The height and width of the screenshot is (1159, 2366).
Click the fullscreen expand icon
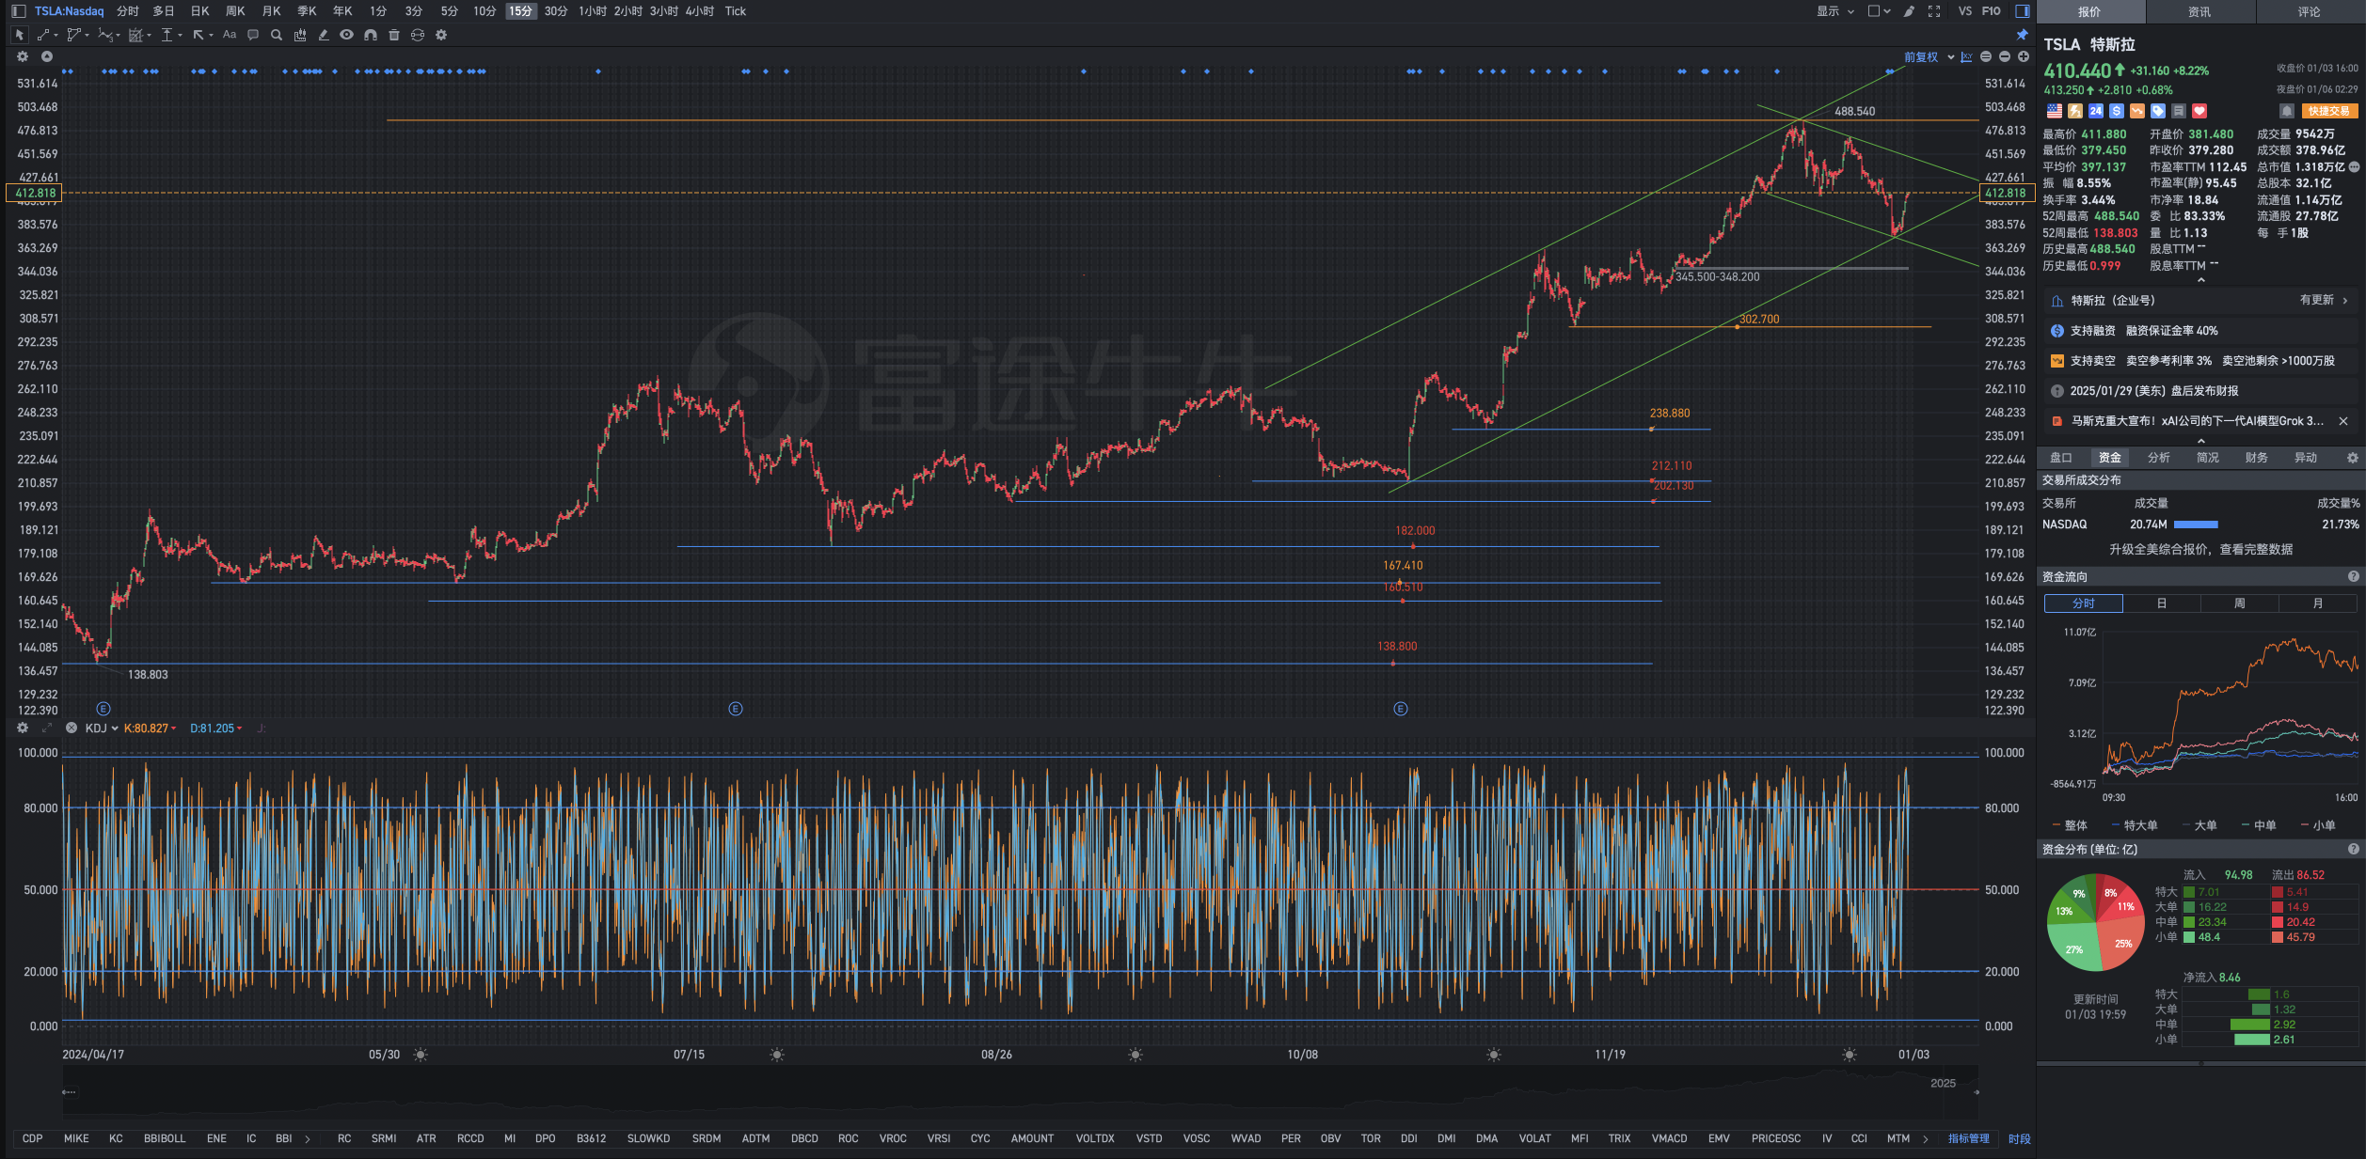[1934, 11]
